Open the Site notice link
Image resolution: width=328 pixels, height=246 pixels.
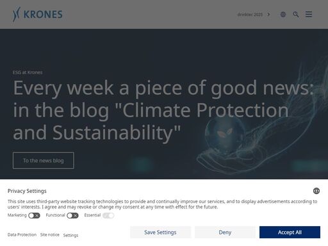(50, 234)
